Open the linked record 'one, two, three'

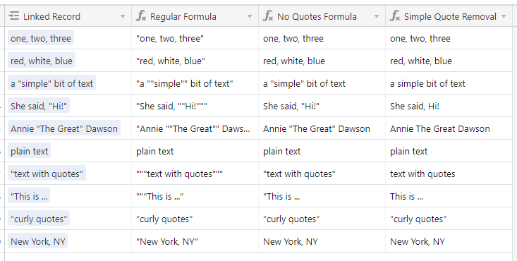[x=41, y=38]
